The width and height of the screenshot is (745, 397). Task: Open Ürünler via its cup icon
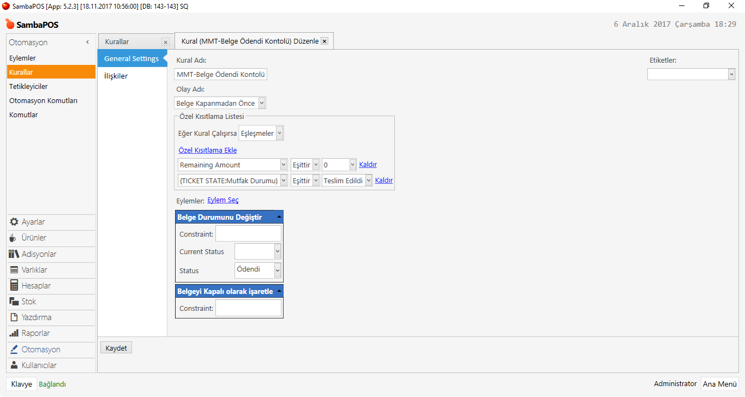tap(14, 238)
